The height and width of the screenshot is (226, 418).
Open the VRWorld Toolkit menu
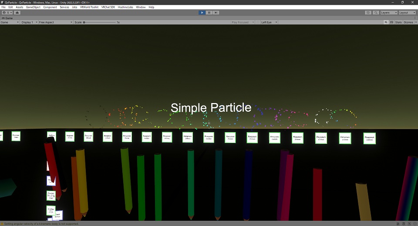coord(89,7)
